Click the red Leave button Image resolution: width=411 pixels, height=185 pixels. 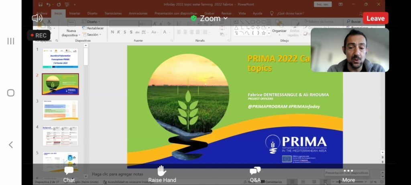click(x=375, y=18)
